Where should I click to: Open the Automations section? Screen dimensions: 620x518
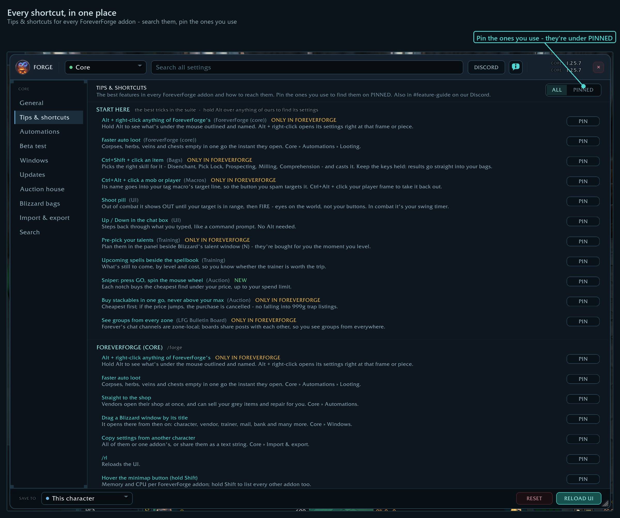(x=49, y=132)
